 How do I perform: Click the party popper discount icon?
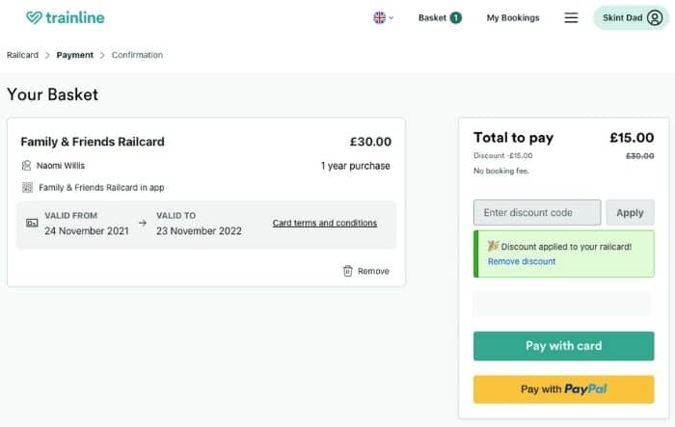[x=493, y=246]
